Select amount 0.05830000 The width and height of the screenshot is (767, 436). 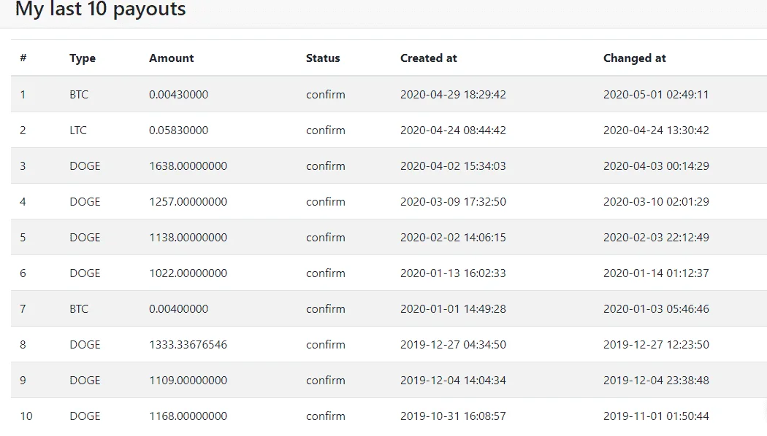click(x=178, y=131)
